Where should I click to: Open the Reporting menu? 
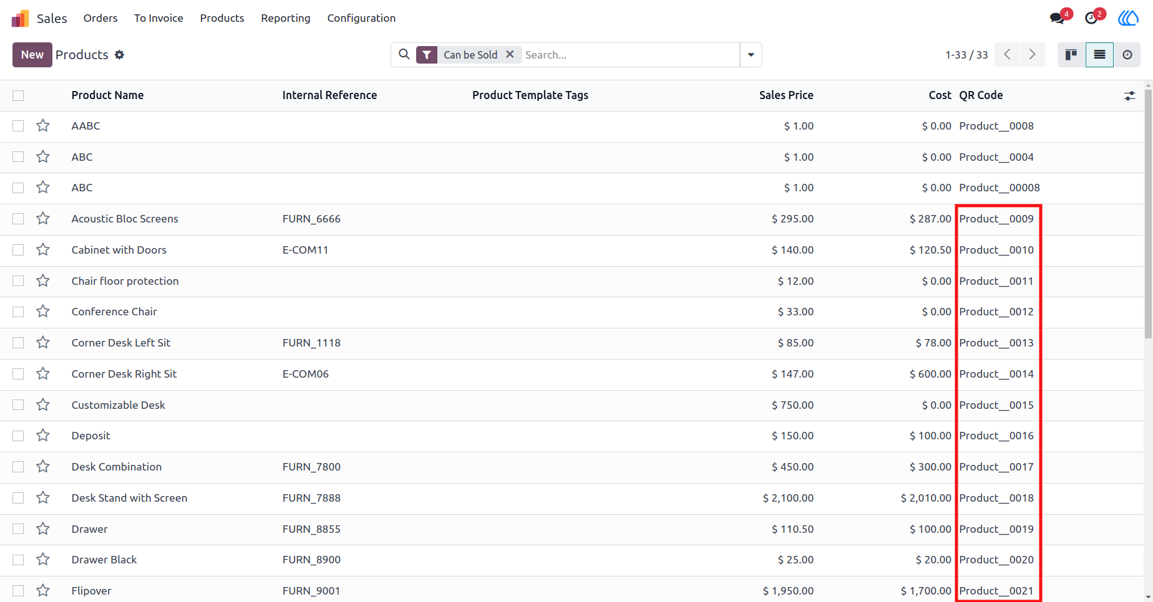coord(286,18)
